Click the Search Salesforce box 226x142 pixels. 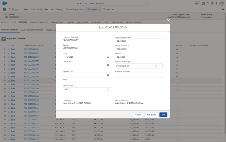point(115,3)
